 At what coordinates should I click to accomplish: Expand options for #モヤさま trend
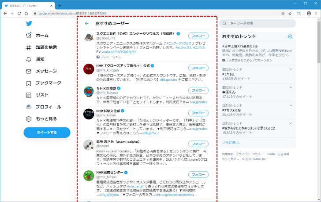[x=291, y=69]
